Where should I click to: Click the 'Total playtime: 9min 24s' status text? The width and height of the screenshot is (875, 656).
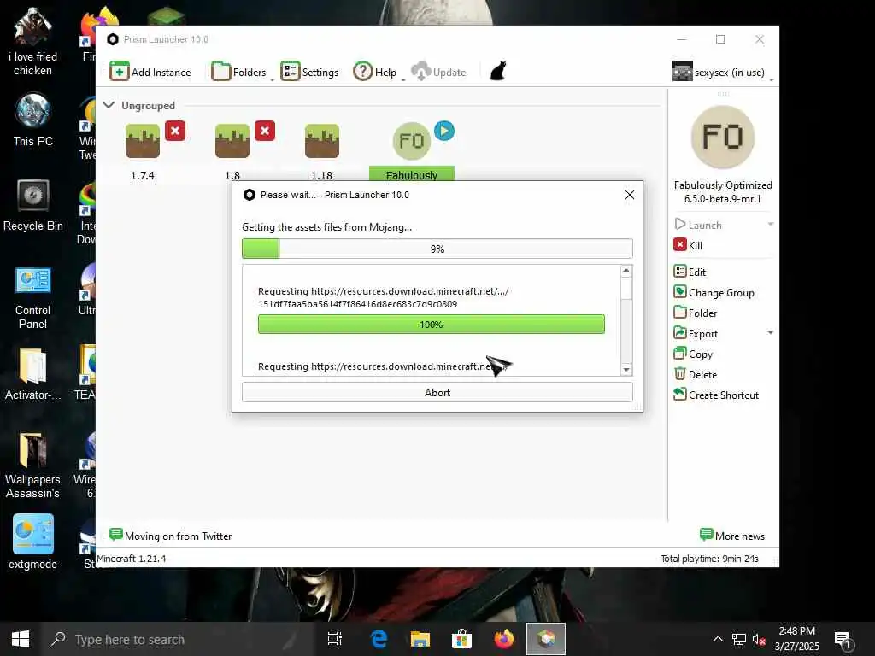pos(709,559)
